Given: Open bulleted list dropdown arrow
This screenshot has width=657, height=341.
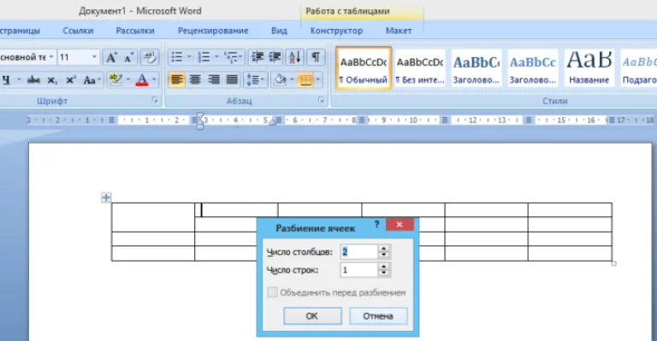Looking at the screenshot, I should [189, 57].
